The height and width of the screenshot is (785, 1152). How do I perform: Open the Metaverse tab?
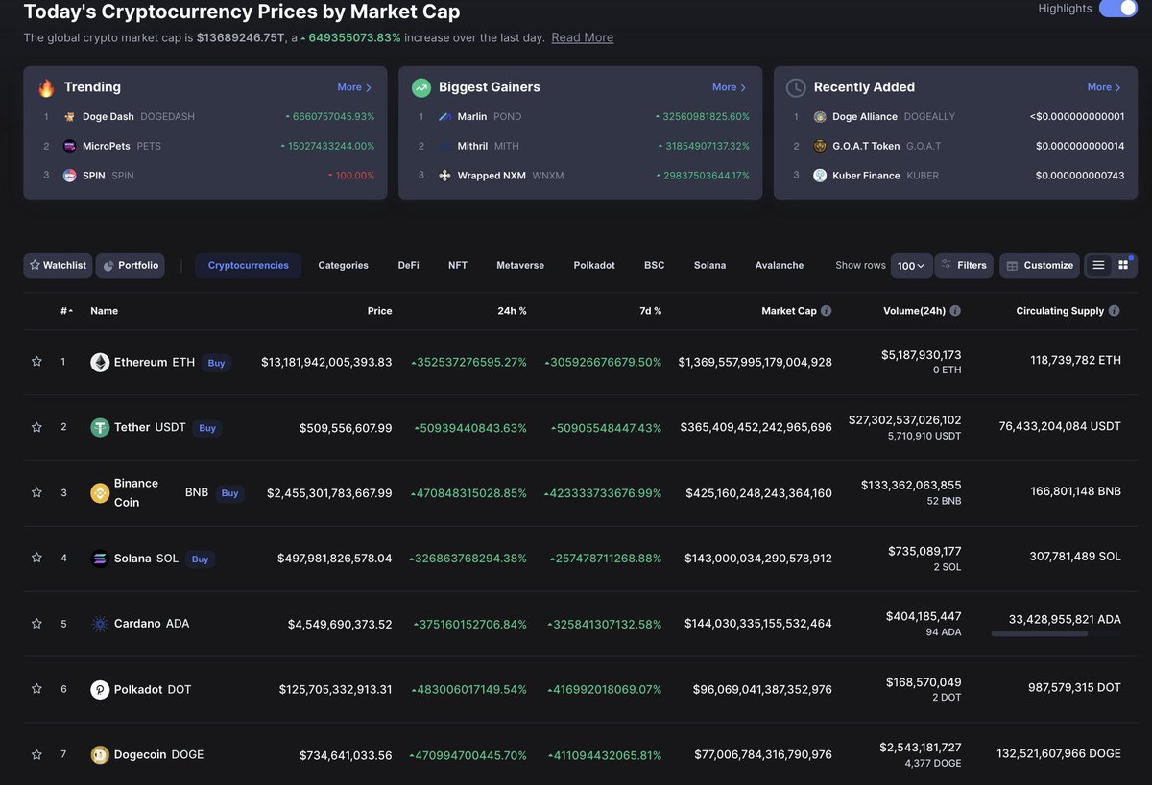(x=520, y=266)
